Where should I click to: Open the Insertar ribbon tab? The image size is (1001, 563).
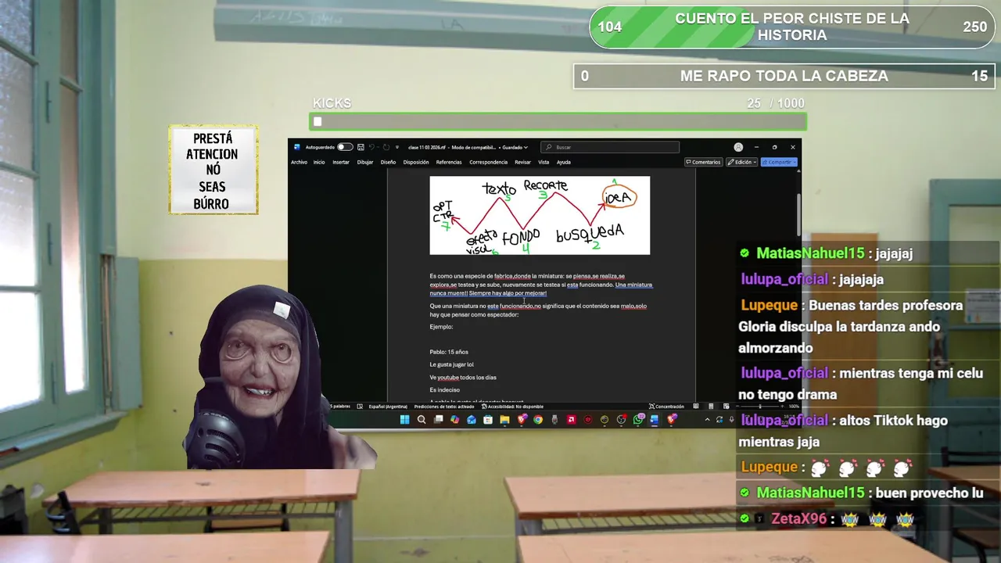click(x=341, y=162)
